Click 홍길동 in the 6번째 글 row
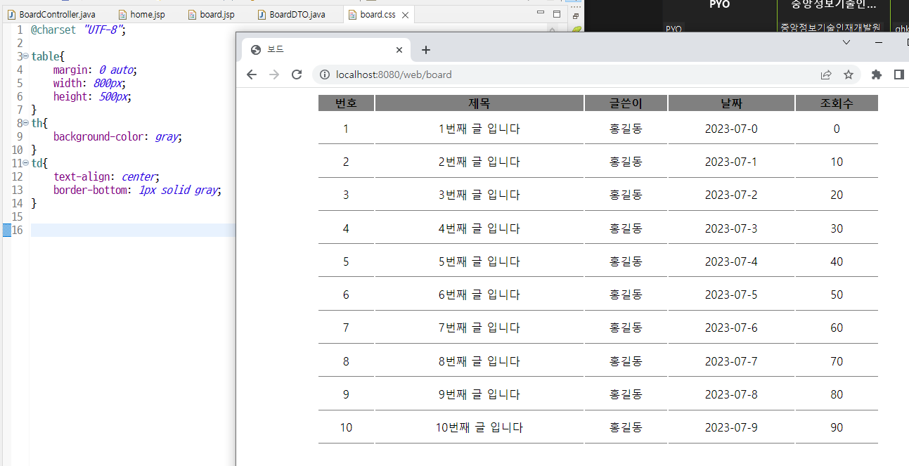Viewport: 909px width, 466px height. coord(626,295)
